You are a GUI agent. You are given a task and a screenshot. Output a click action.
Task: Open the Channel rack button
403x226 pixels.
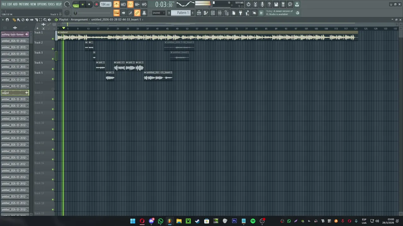point(213,13)
